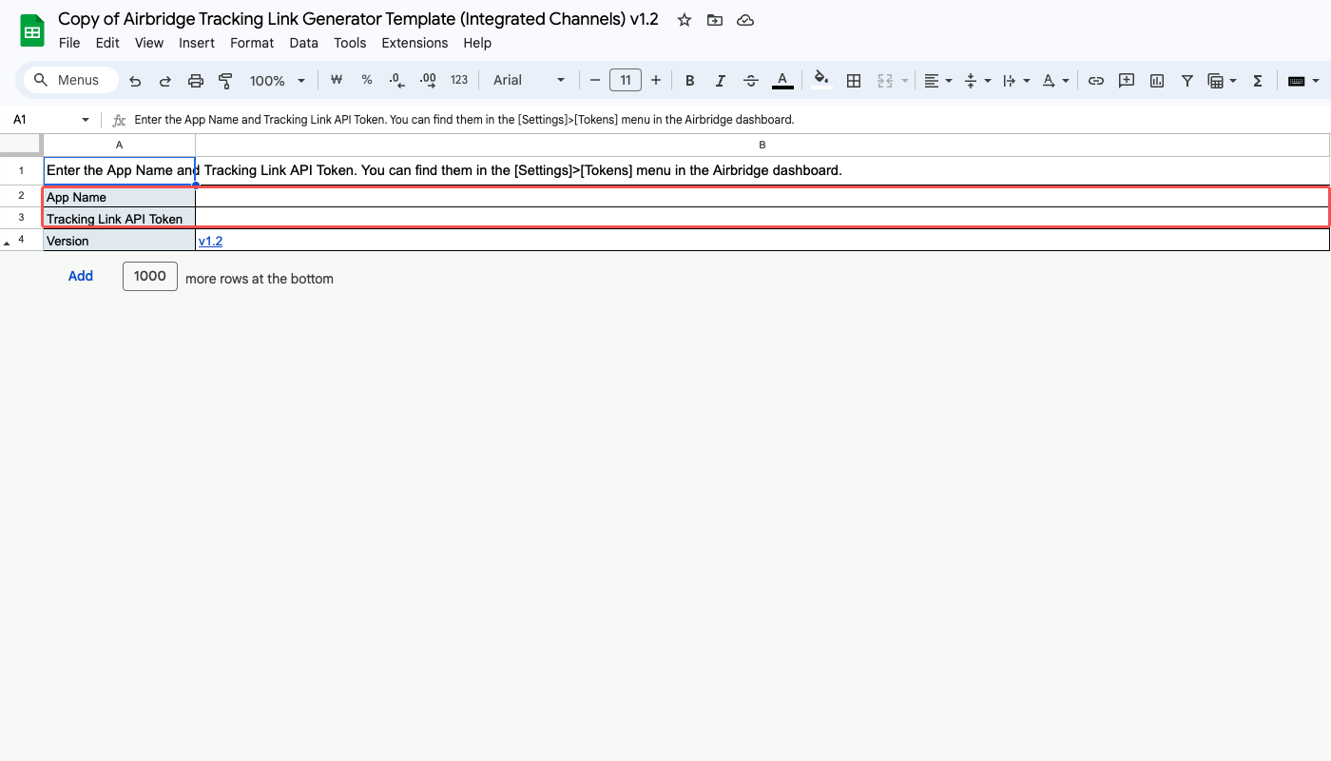Increase the font size with plus
Screen dimensions: 1331x761
656,81
